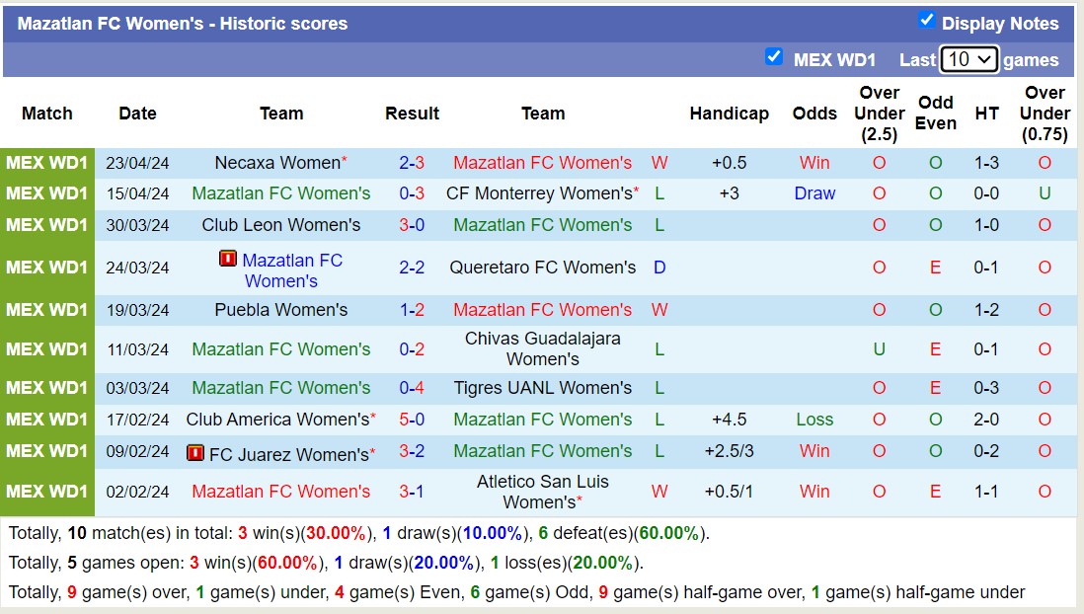Viewport: 1084px width, 614px height.
Task: Click the Over Under (2.5) column header
Action: [879, 114]
